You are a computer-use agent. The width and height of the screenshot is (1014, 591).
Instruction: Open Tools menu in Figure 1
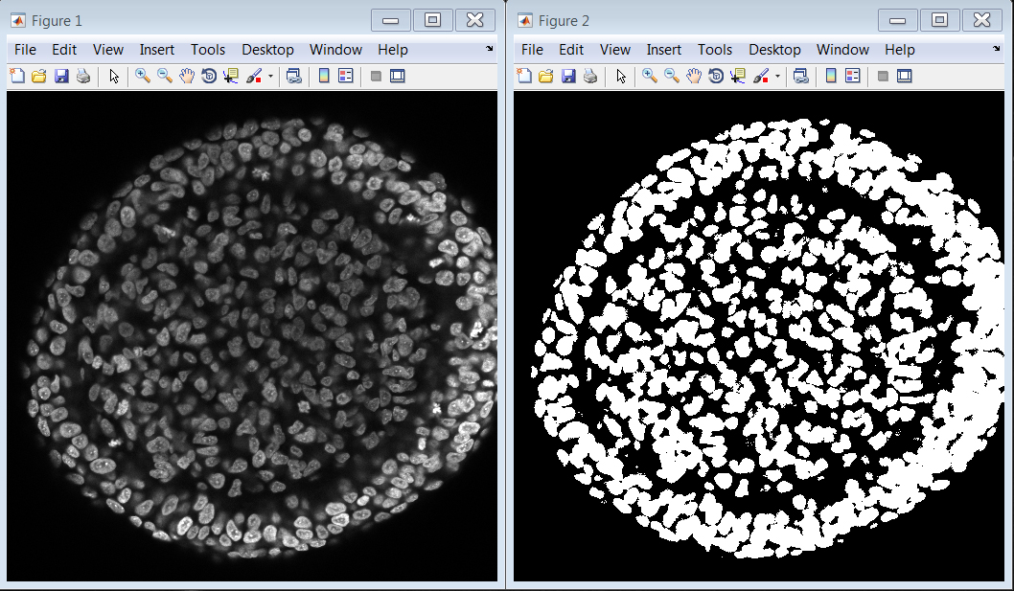[208, 50]
